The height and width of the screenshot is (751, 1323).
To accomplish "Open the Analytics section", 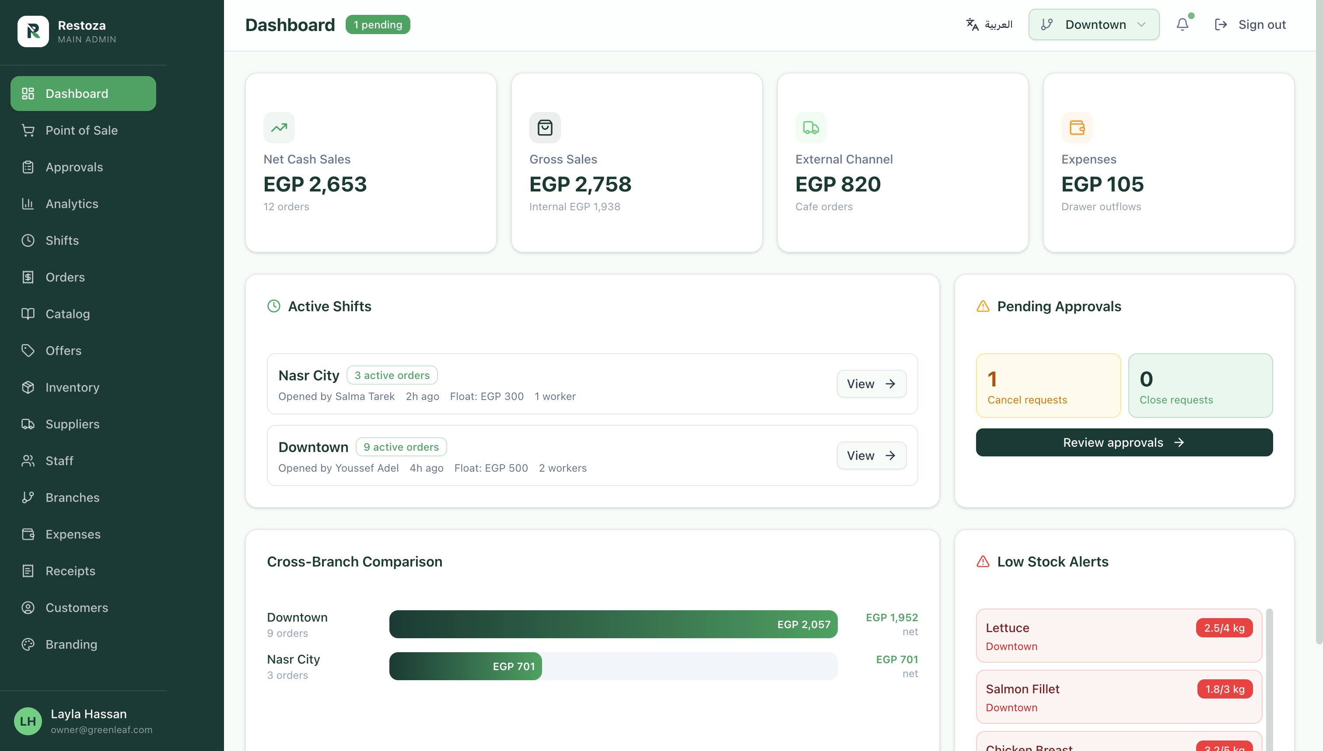I will pos(83,203).
